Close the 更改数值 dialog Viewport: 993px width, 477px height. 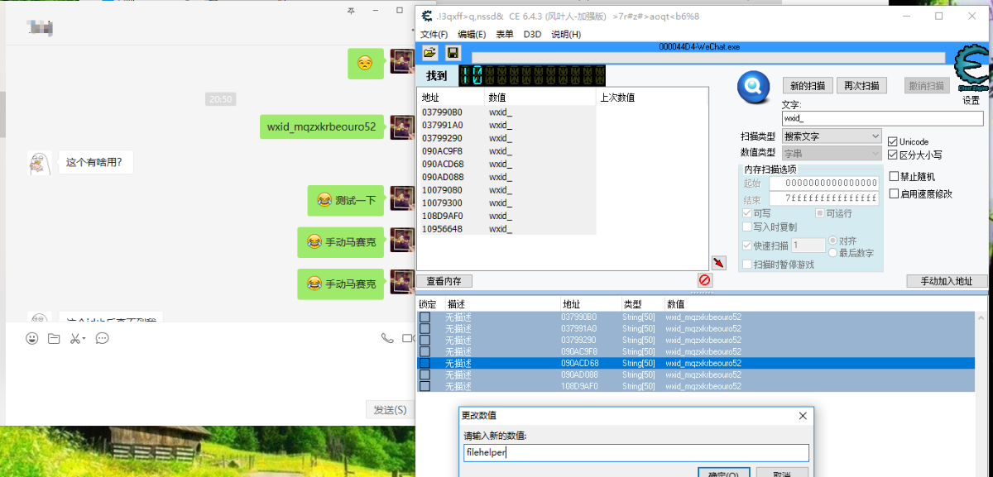tap(802, 416)
